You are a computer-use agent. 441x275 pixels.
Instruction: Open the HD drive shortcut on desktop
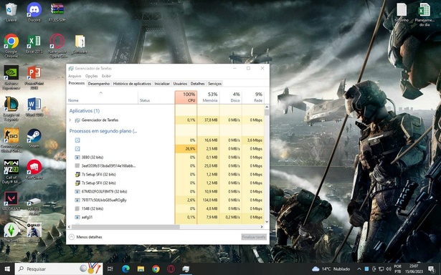point(34,206)
